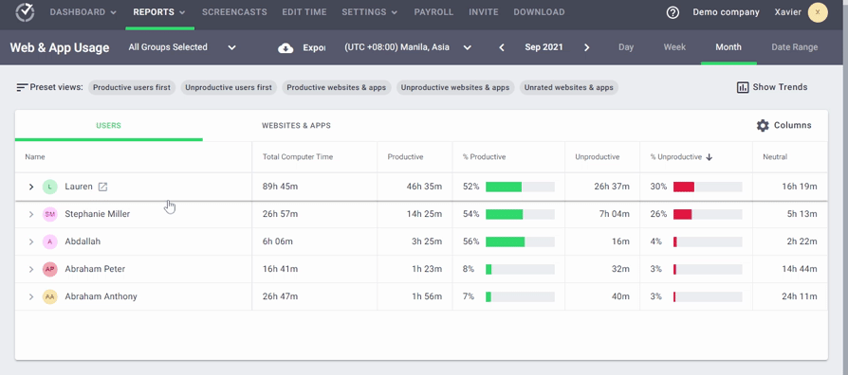
Task: Switch to the Users tab
Action: pos(109,126)
